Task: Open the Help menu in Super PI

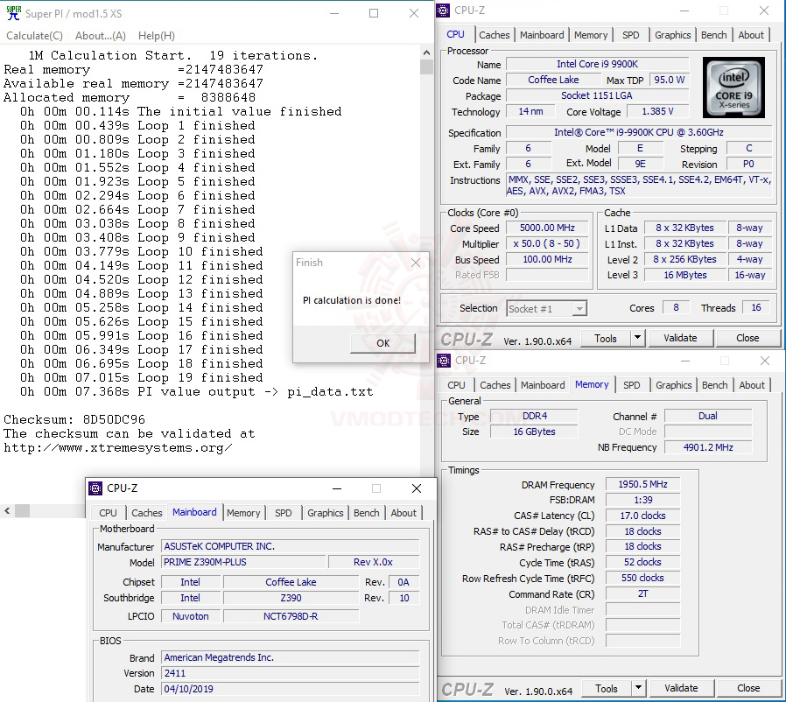Action: click(x=155, y=35)
